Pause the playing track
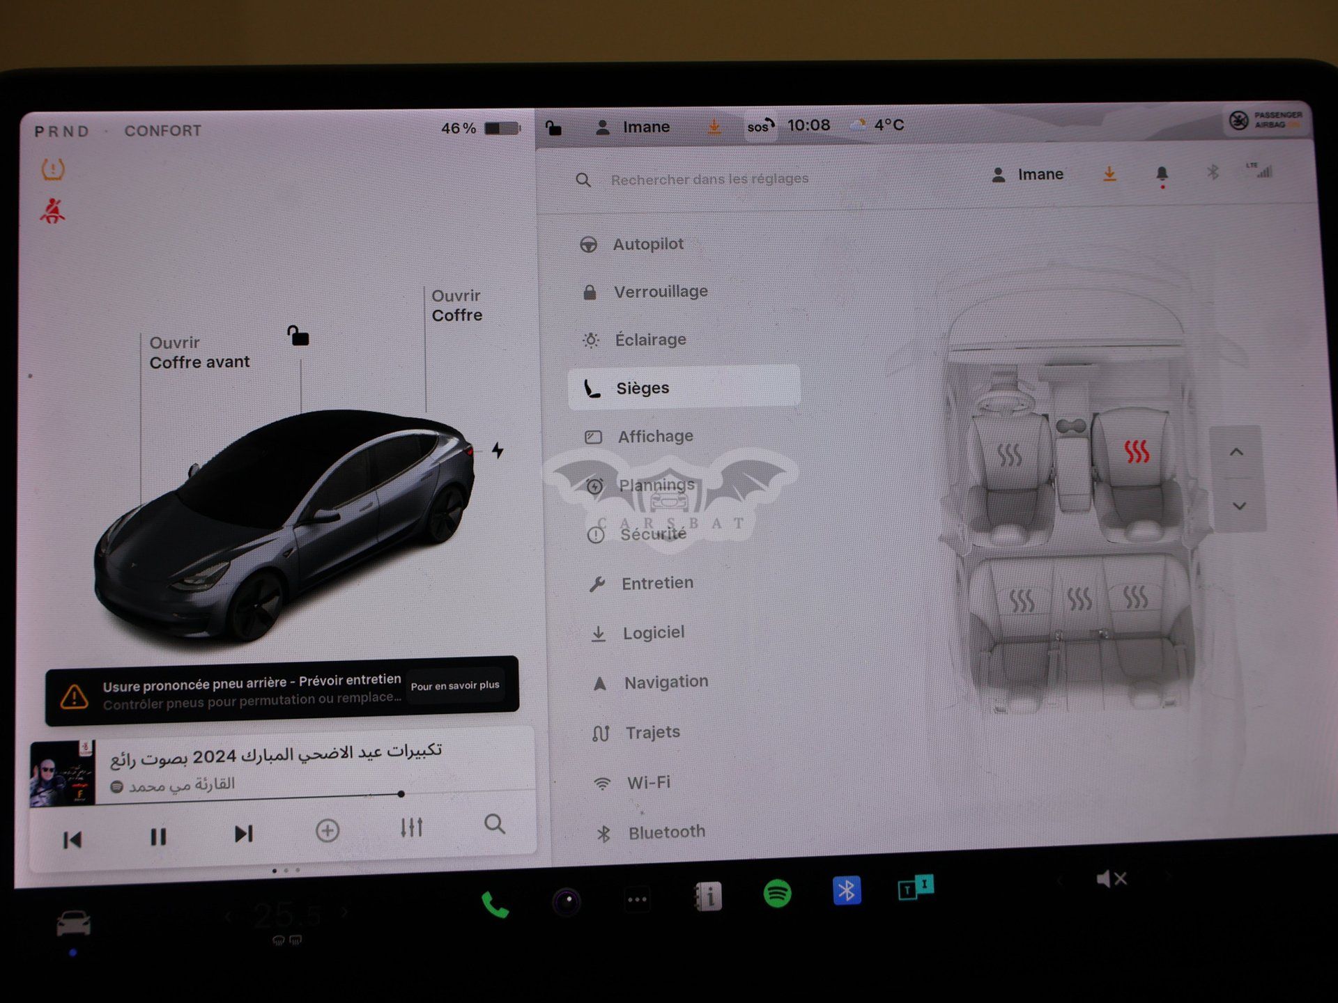The height and width of the screenshot is (1003, 1338). (158, 837)
